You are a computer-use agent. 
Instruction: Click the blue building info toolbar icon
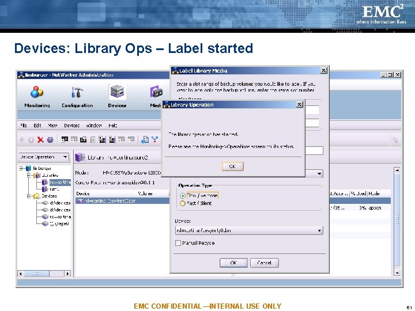[x=145, y=139]
